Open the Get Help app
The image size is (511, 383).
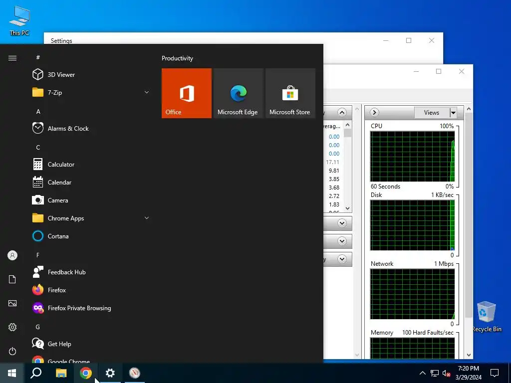point(91,344)
